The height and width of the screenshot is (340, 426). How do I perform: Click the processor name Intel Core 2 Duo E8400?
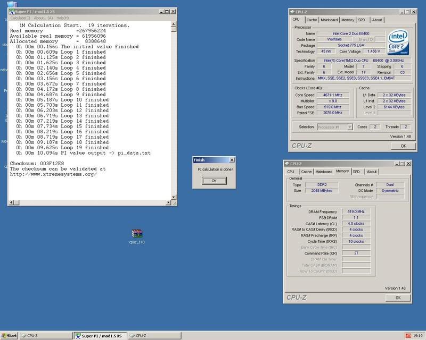[351, 33]
